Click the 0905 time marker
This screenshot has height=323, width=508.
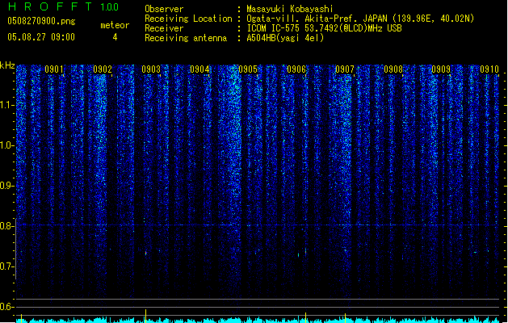tap(248, 69)
